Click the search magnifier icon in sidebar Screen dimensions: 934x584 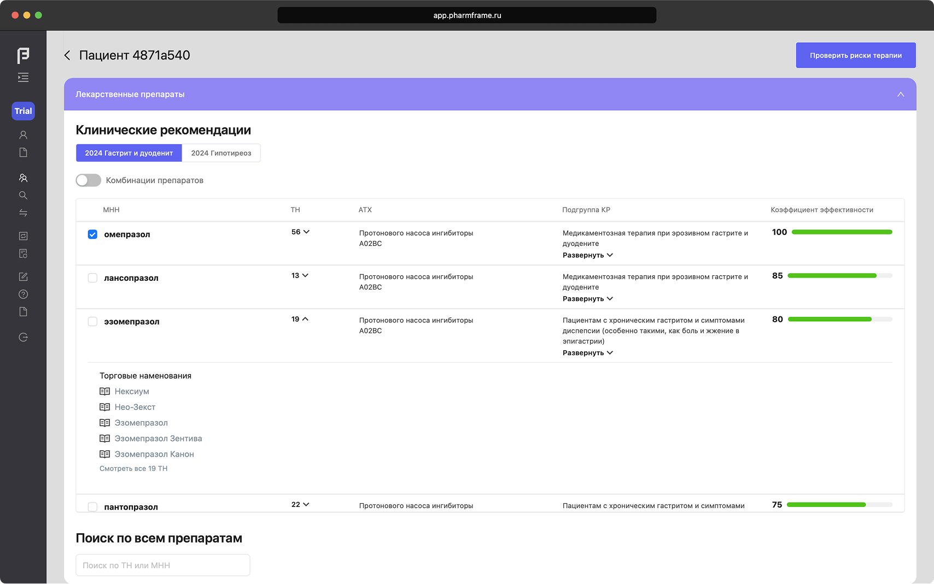[x=23, y=196]
